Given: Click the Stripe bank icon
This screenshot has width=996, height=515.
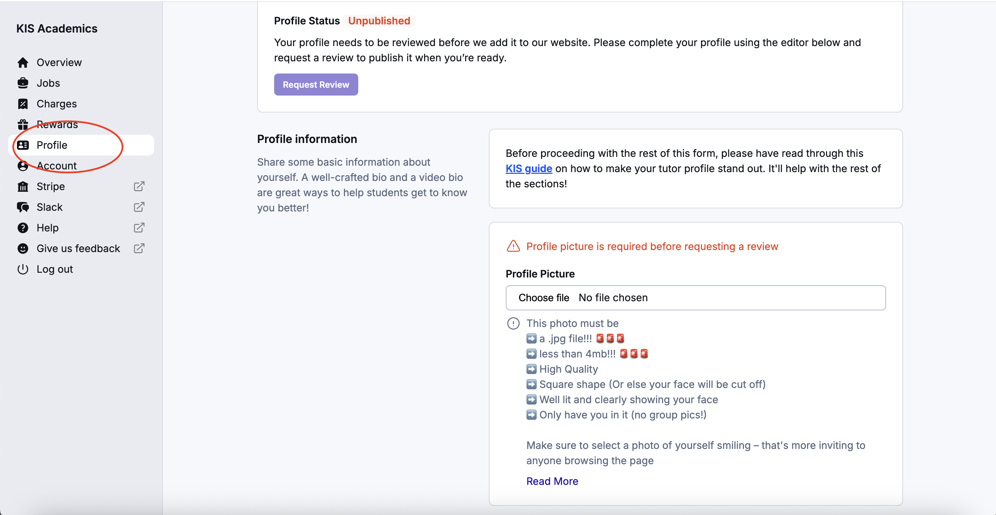Looking at the screenshot, I should coord(23,186).
